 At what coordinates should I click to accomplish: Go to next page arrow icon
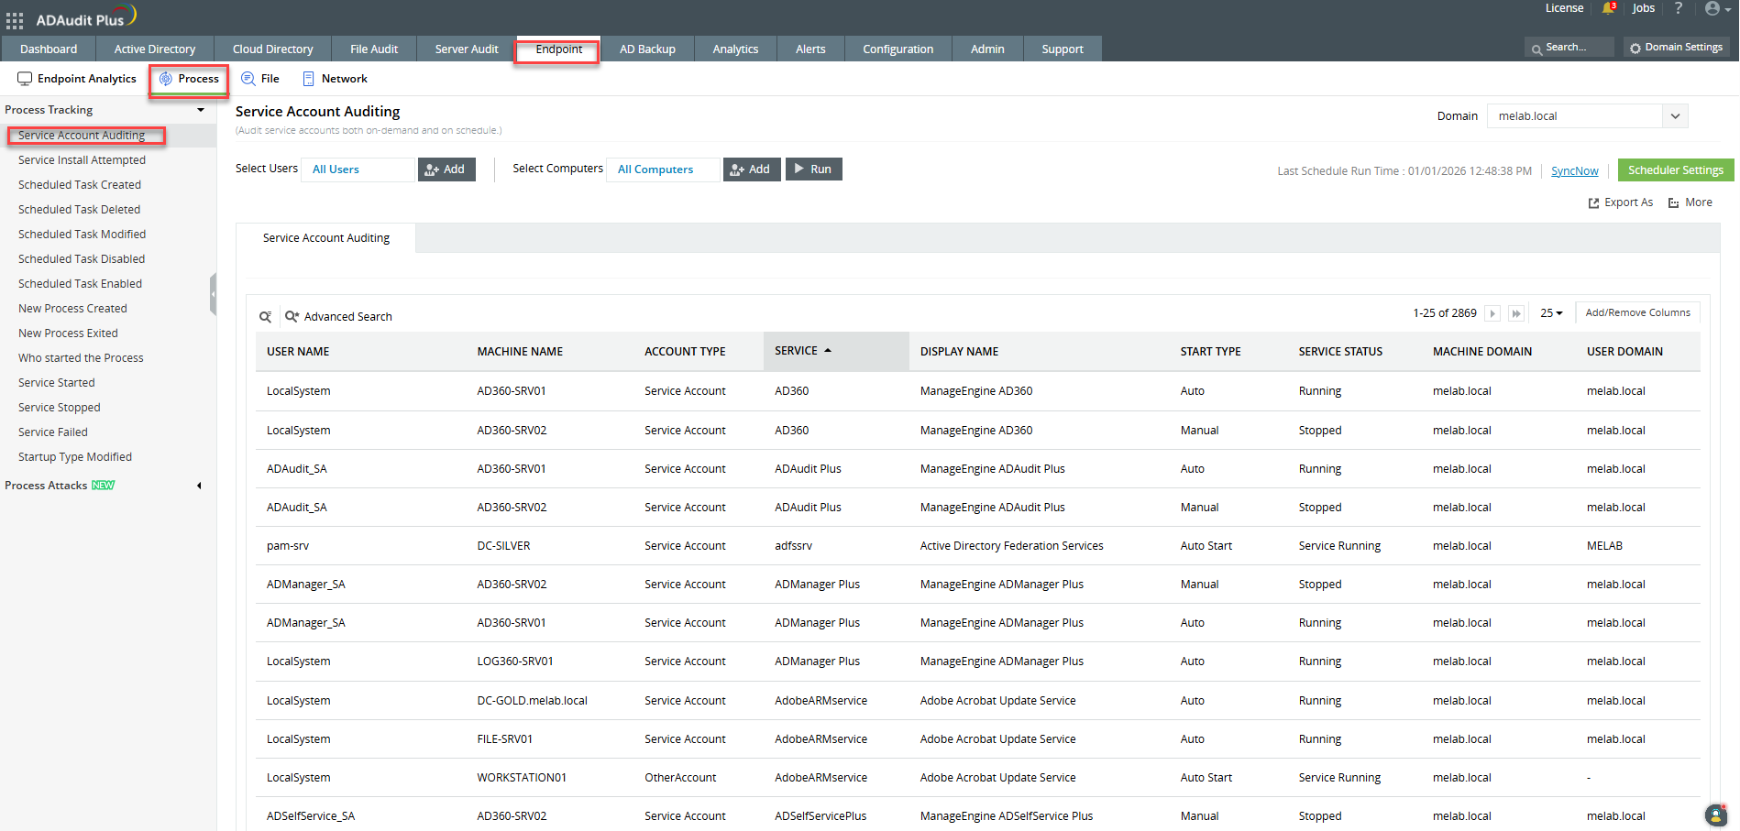coord(1492,313)
